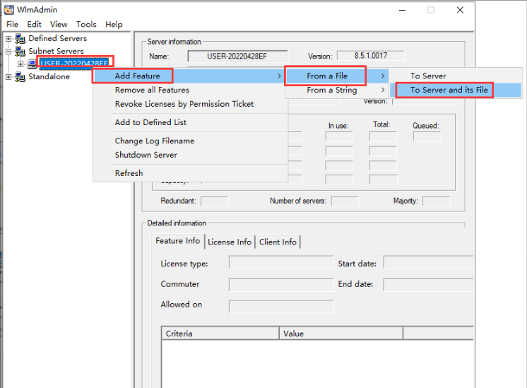Click the End date field

(428, 285)
